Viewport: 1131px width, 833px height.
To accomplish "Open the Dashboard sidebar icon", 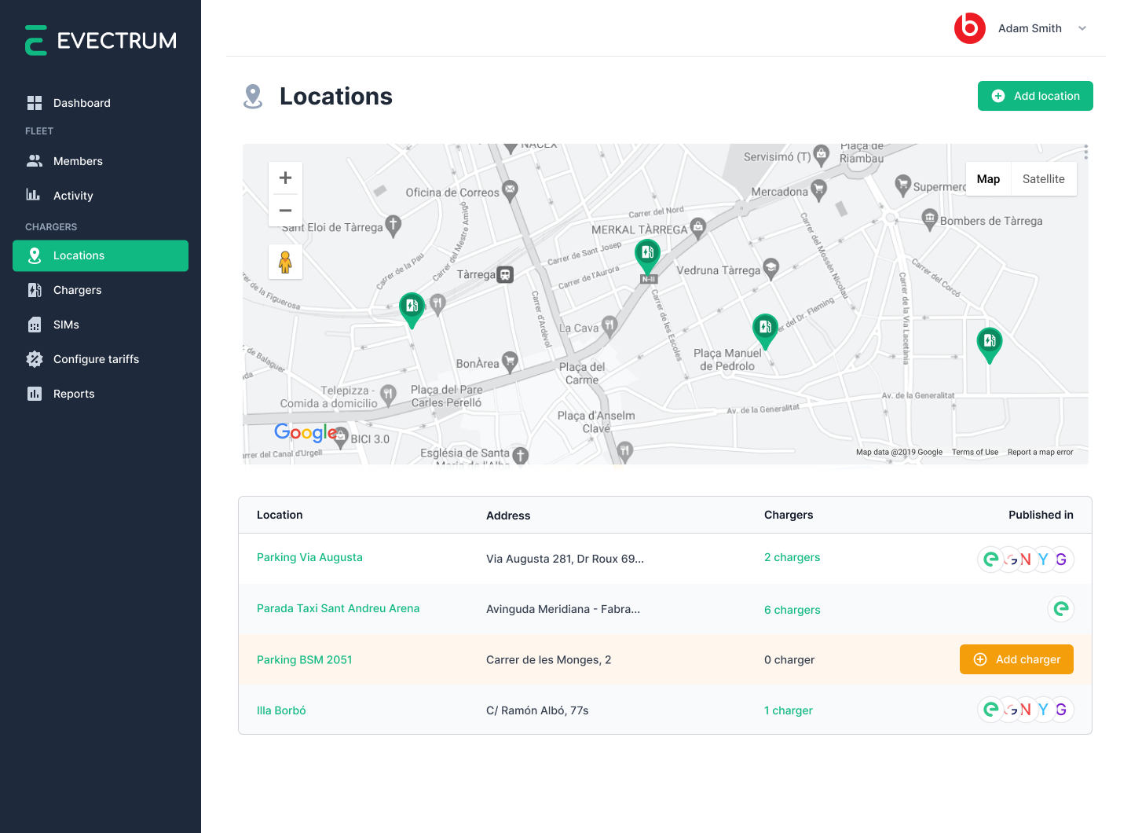I will pos(35,102).
